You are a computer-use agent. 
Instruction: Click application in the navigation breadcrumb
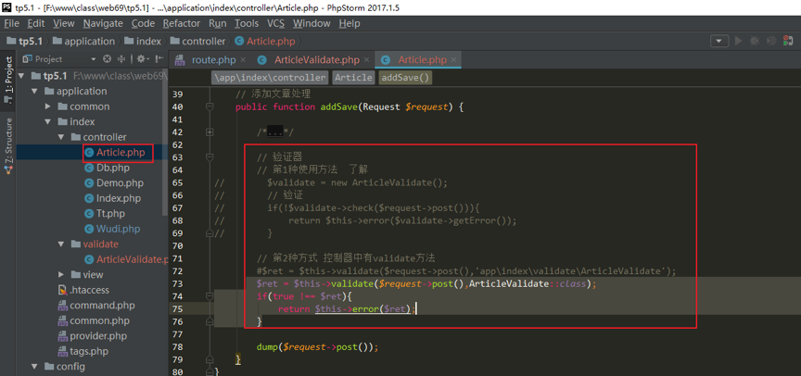pos(83,42)
